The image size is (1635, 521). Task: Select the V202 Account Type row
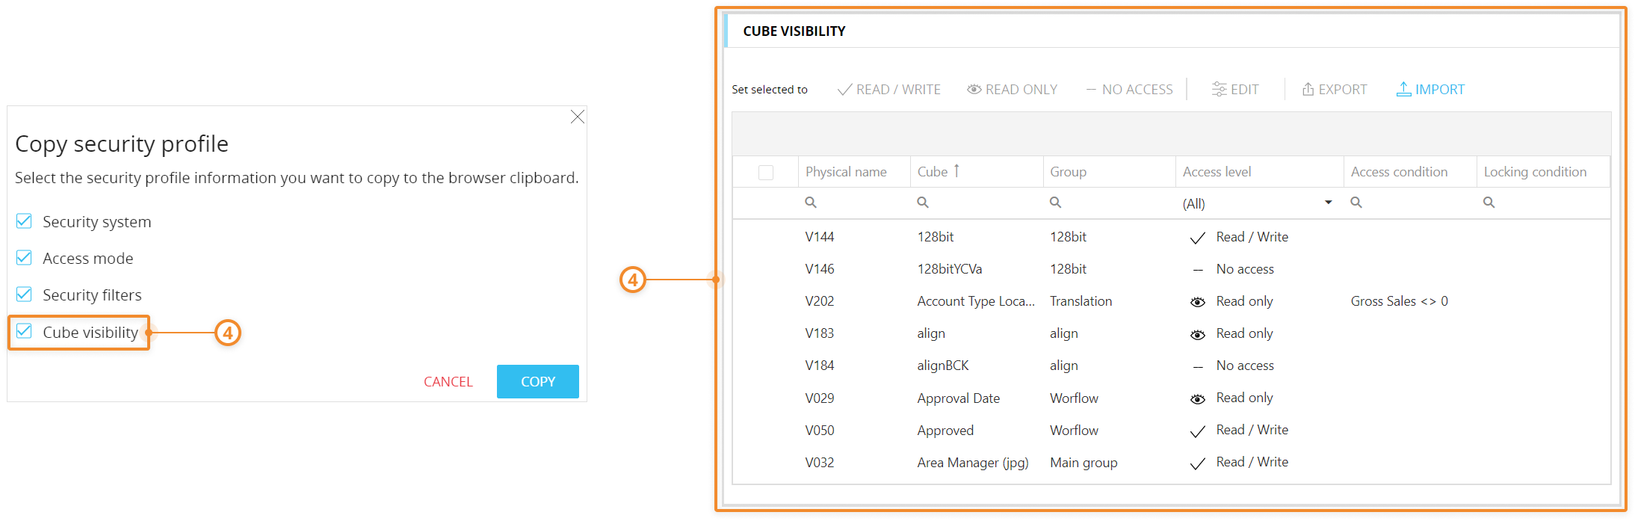[975, 301]
